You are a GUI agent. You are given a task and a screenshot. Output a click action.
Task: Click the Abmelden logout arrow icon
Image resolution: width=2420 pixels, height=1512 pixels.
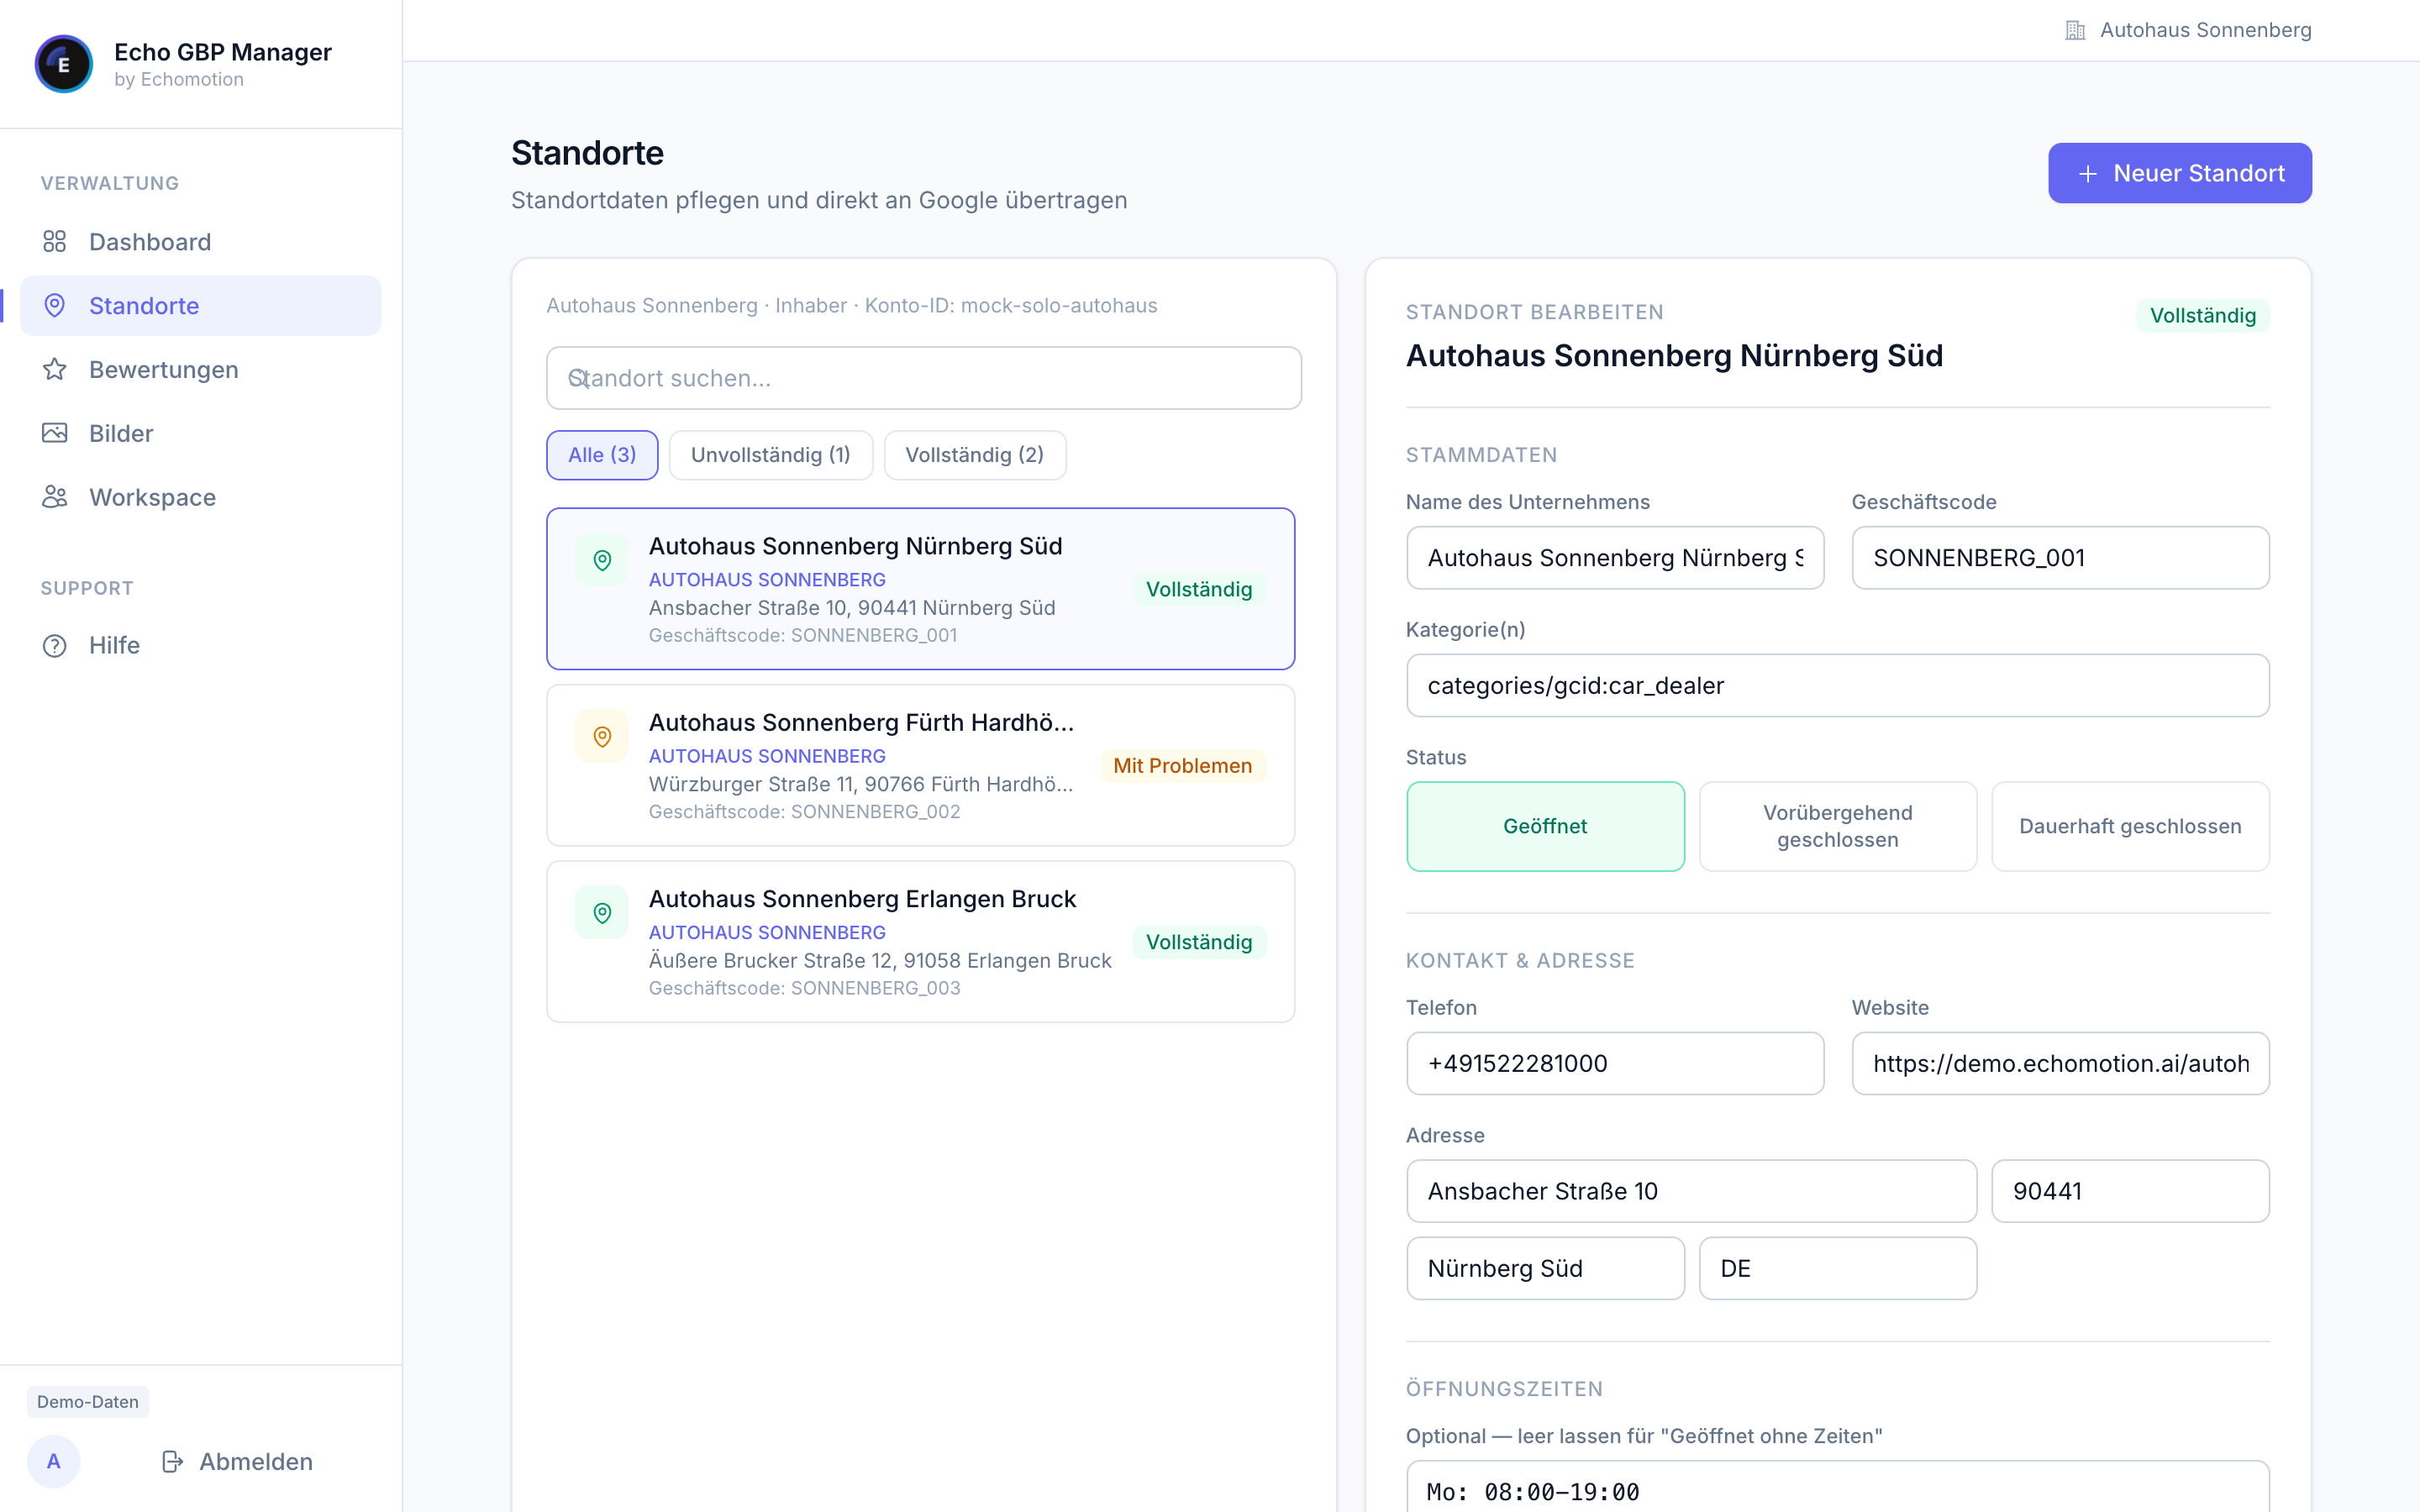click(x=173, y=1461)
